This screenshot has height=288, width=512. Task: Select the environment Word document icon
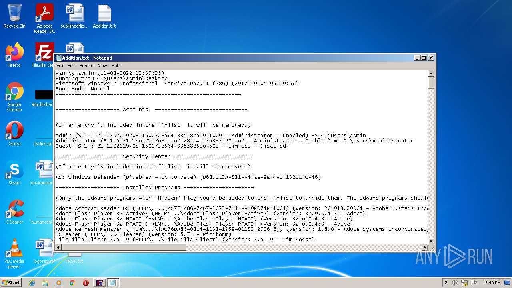click(43, 173)
